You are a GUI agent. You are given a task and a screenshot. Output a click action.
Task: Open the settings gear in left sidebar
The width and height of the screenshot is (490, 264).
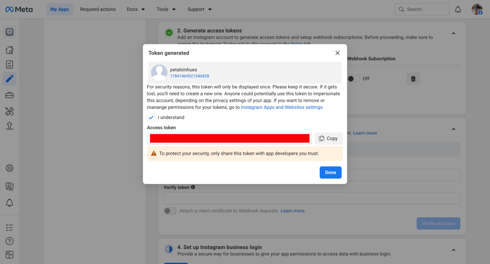click(10, 168)
